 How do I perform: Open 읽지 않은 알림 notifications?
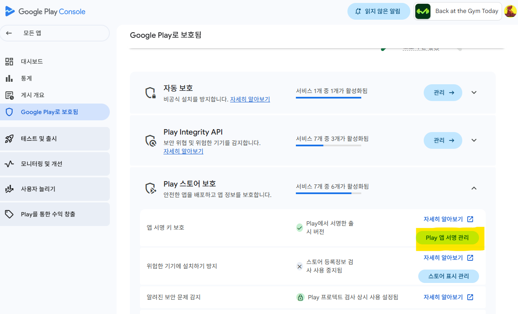(x=379, y=11)
